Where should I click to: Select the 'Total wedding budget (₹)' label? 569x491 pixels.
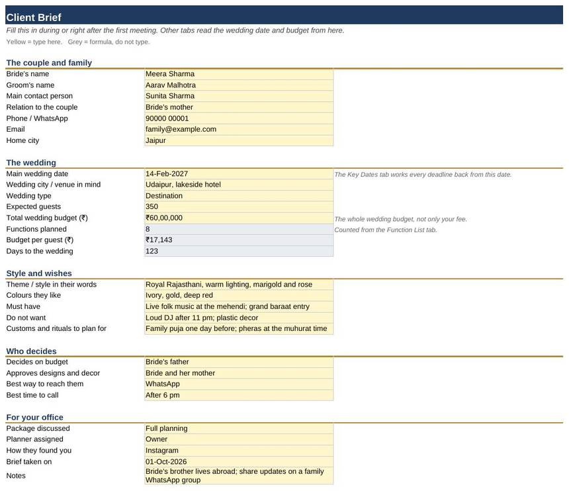click(x=47, y=218)
